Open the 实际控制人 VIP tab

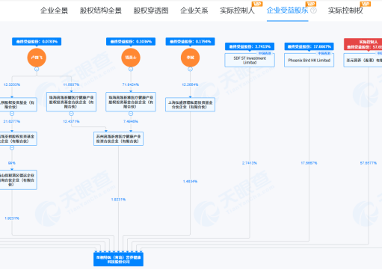tap(237, 10)
